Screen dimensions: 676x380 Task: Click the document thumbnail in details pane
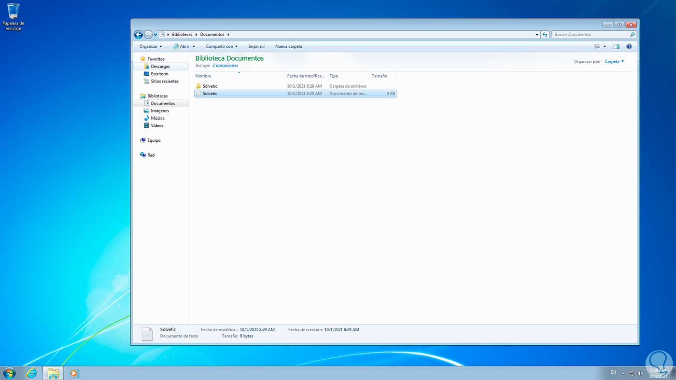point(147,334)
